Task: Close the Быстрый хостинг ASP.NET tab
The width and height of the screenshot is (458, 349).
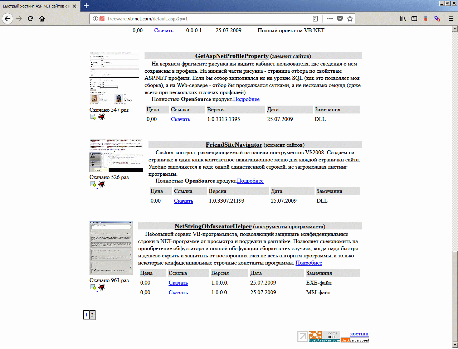Action: tap(74, 6)
